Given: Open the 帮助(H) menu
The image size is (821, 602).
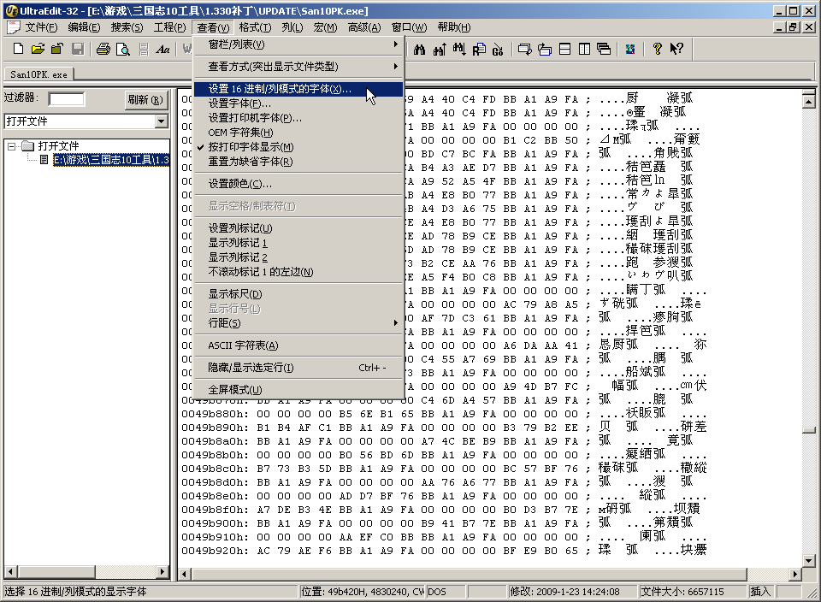Looking at the screenshot, I should tap(454, 27).
